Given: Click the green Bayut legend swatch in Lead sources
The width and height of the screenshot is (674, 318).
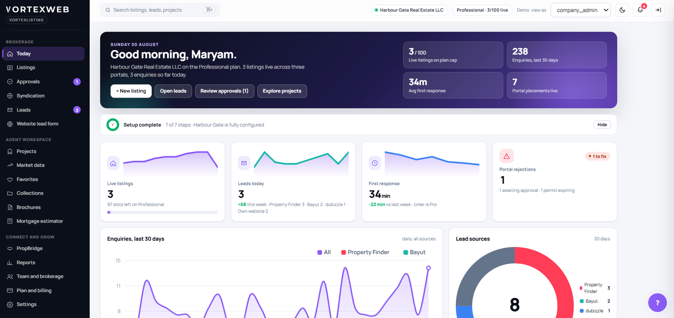Looking at the screenshot, I should [582, 301].
